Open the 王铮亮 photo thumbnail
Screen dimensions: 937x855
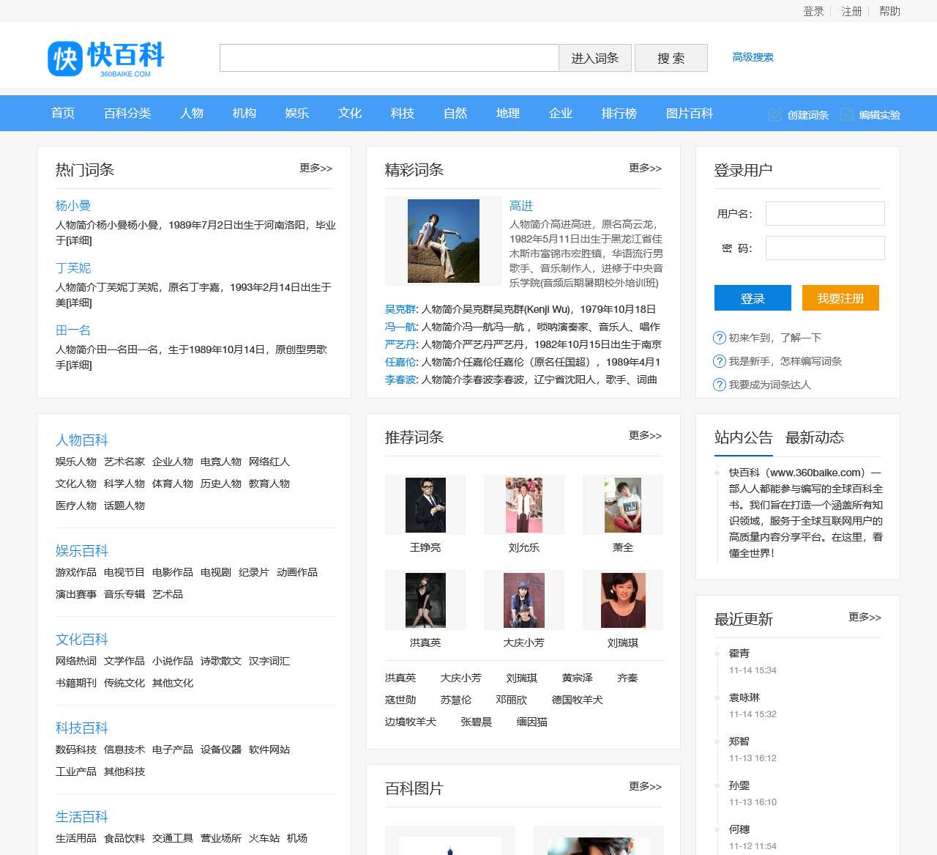tap(425, 505)
